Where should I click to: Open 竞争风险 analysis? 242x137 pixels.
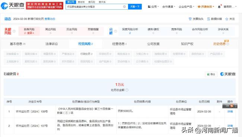pos(176,31)
